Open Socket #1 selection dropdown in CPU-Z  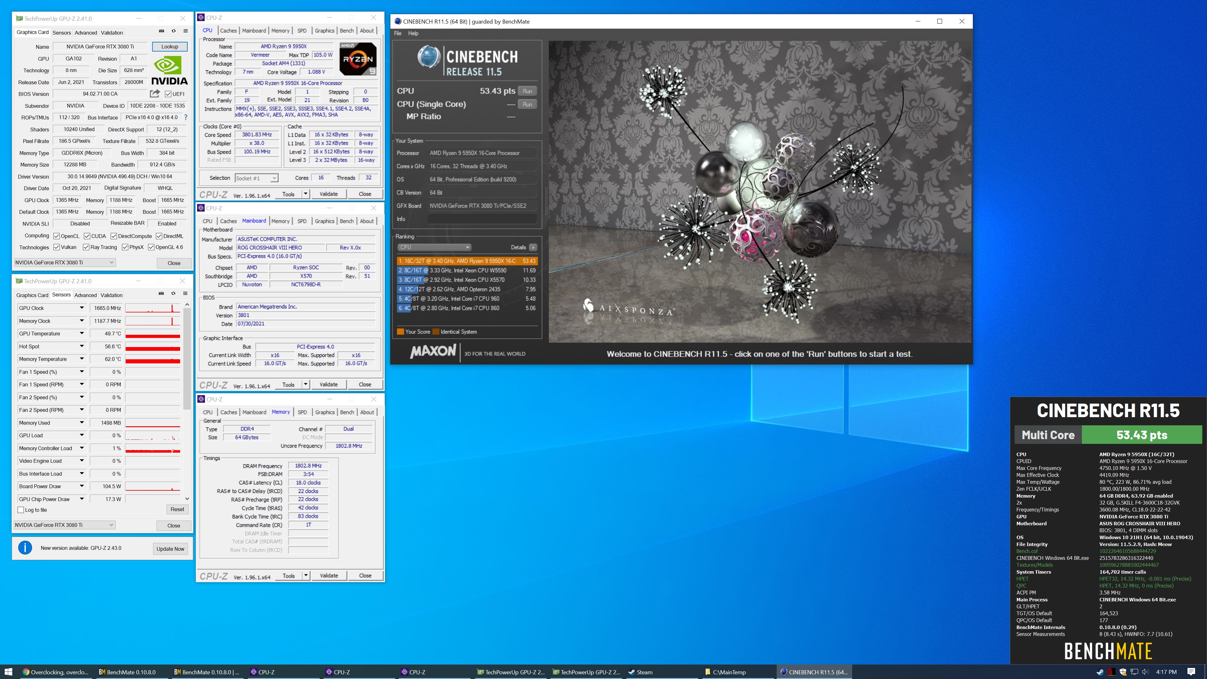(x=256, y=178)
